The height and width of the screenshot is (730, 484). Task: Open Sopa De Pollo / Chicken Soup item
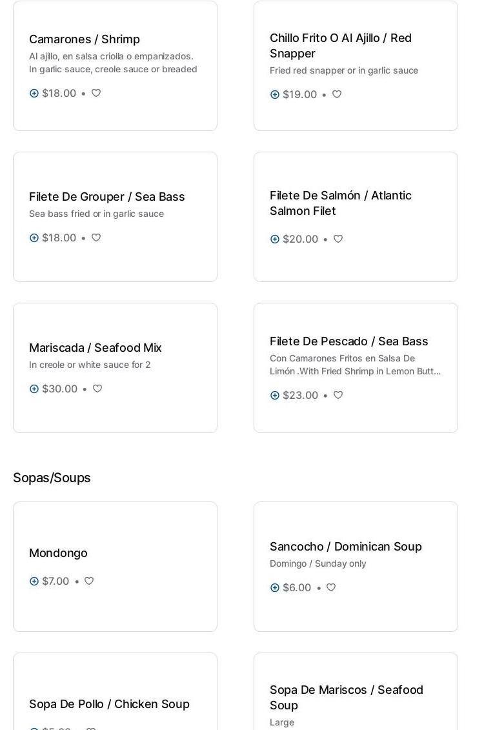109,704
